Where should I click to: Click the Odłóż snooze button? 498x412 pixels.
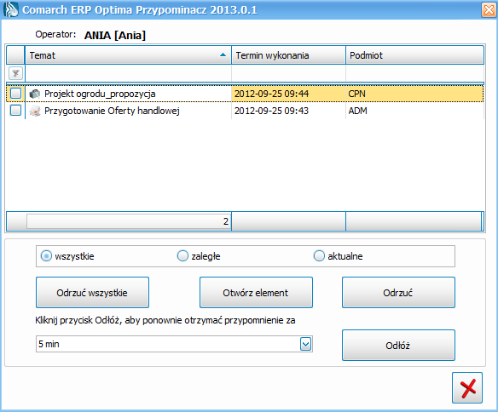pyautogui.click(x=398, y=345)
